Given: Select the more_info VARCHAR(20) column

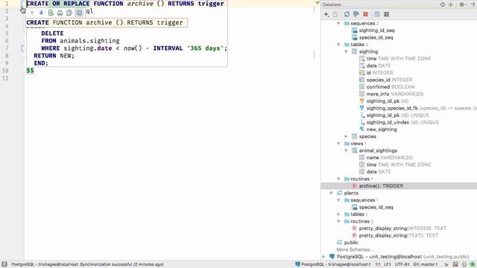Looking at the screenshot, I should (395, 94).
